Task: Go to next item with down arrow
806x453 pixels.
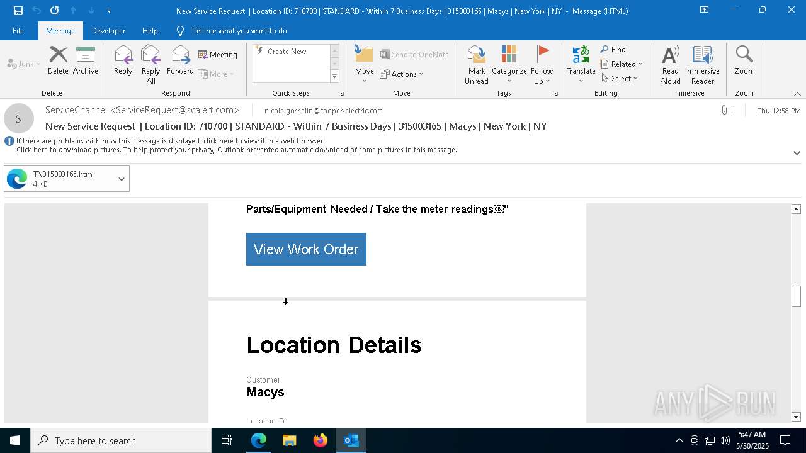Action: click(x=91, y=11)
